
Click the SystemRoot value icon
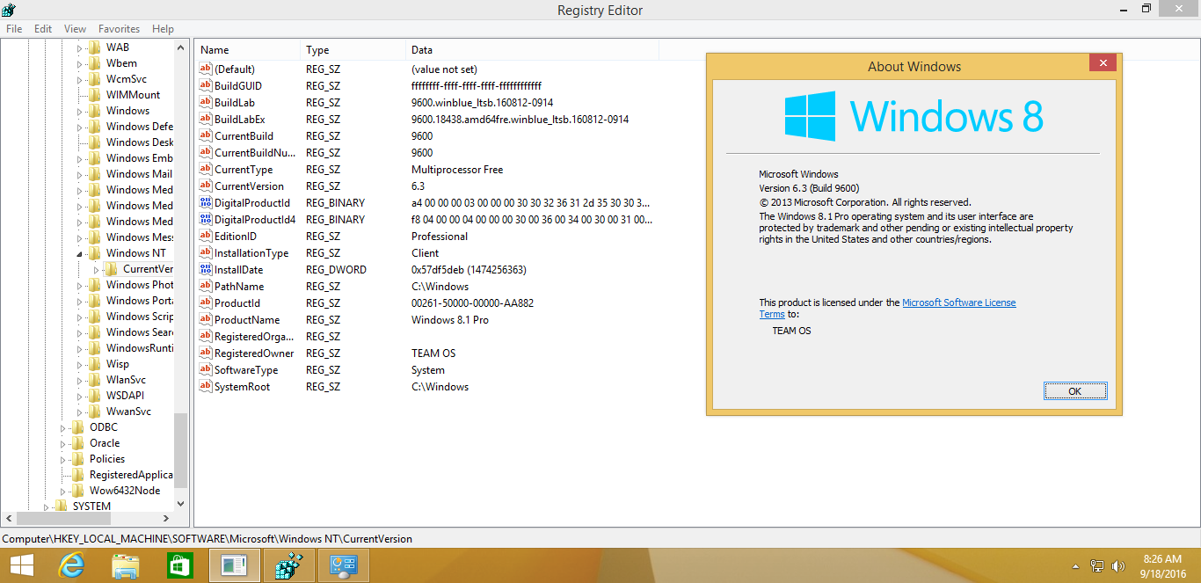pyautogui.click(x=206, y=387)
